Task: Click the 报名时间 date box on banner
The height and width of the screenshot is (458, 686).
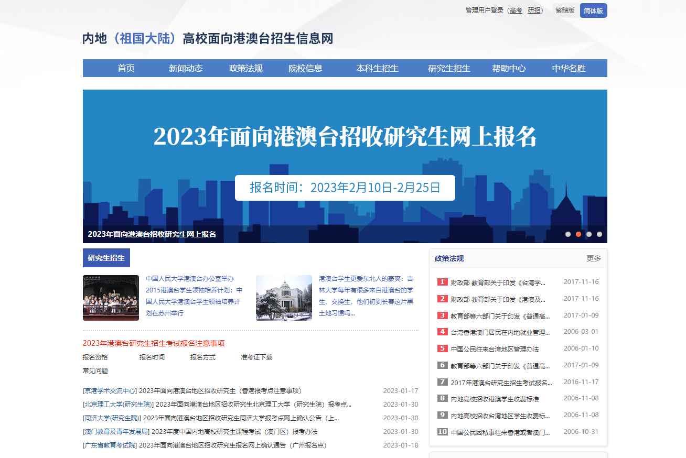Action: (345, 188)
